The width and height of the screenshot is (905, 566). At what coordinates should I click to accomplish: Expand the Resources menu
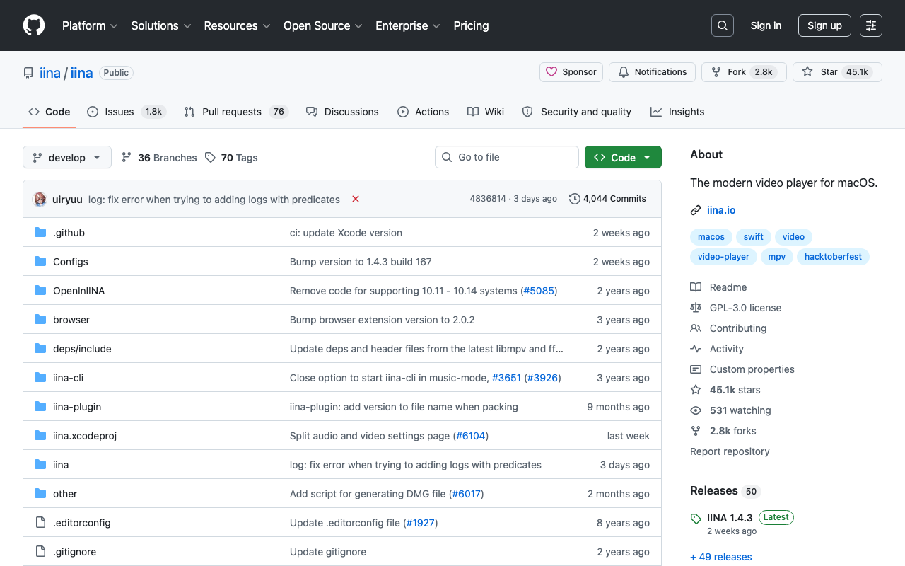tap(238, 25)
